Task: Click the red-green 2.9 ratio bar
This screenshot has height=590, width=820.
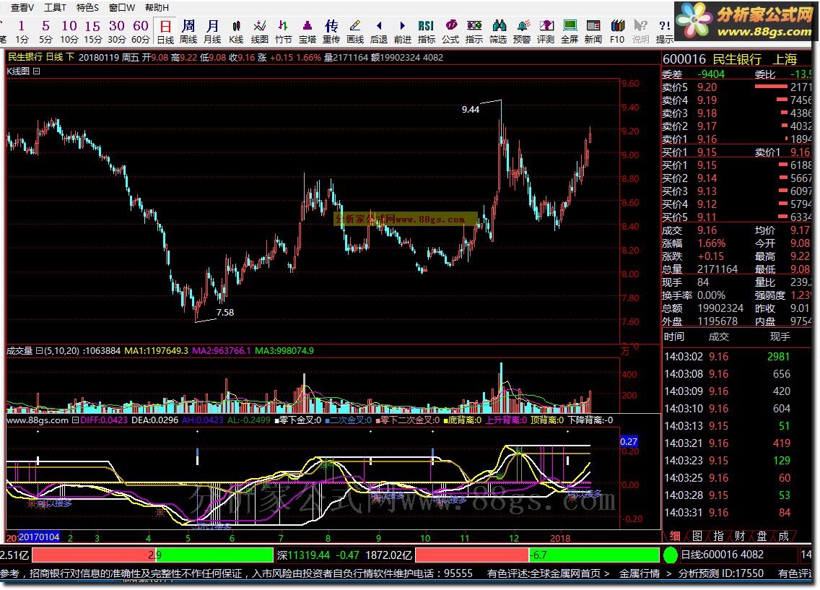Action: (x=152, y=555)
